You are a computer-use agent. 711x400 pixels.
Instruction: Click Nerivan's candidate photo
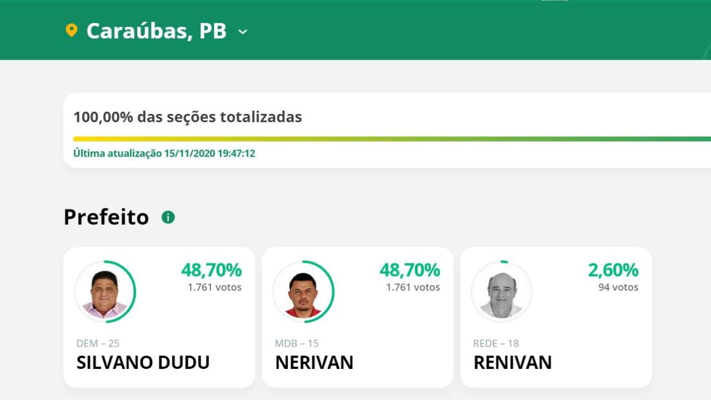(x=303, y=292)
